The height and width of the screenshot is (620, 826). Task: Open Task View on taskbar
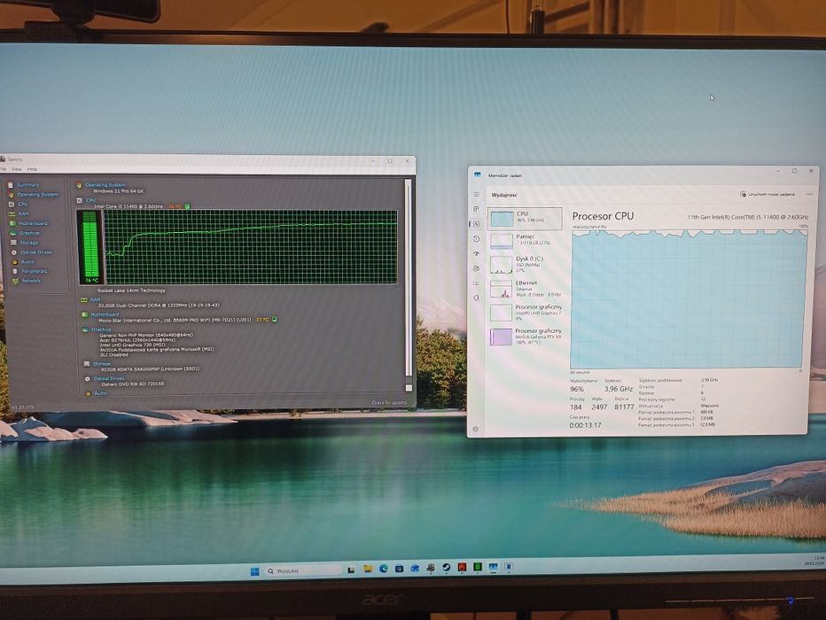[x=351, y=570]
